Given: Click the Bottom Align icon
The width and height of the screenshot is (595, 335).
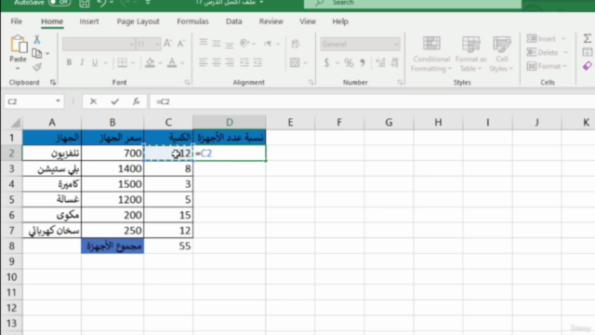Looking at the screenshot, I should click(230, 44).
